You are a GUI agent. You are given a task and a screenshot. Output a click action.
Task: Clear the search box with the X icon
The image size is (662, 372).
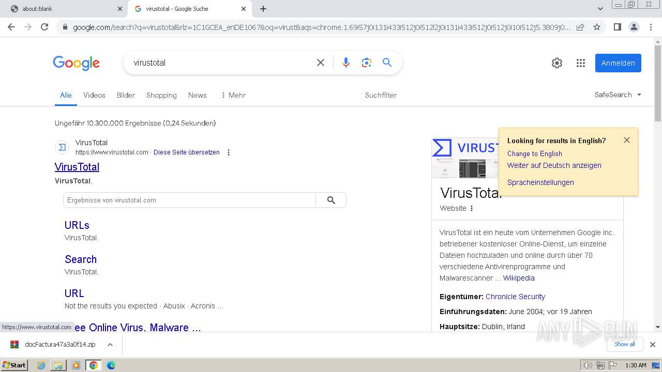(x=321, y=63)
